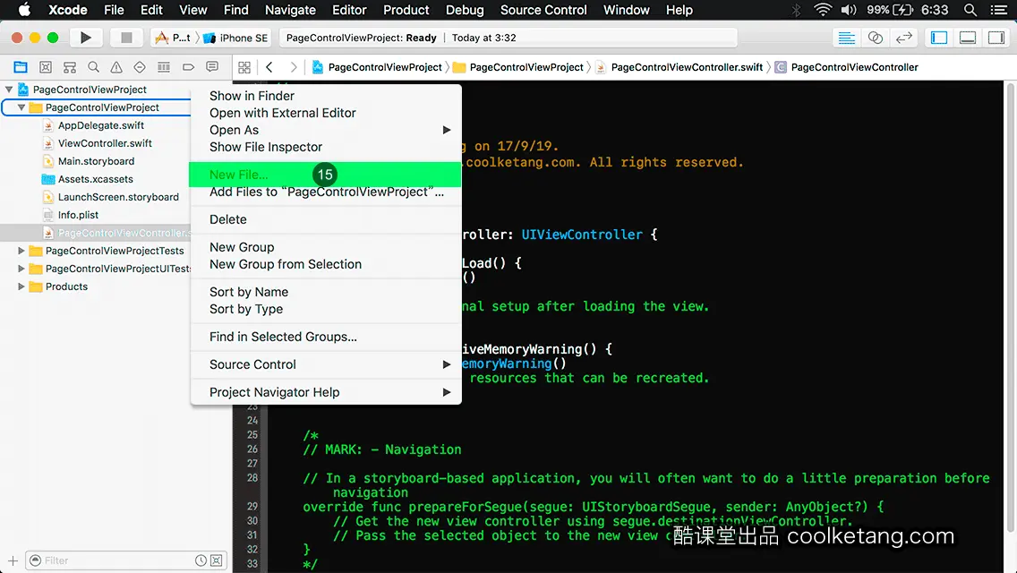Choose Find in Selected Groups...
Image resolution: width=1017 pixels, height=573 pixels.
[326, 337]
